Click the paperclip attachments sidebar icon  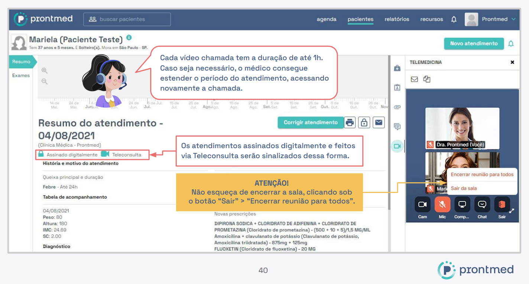pyautogui.click(x=397, y=107)
